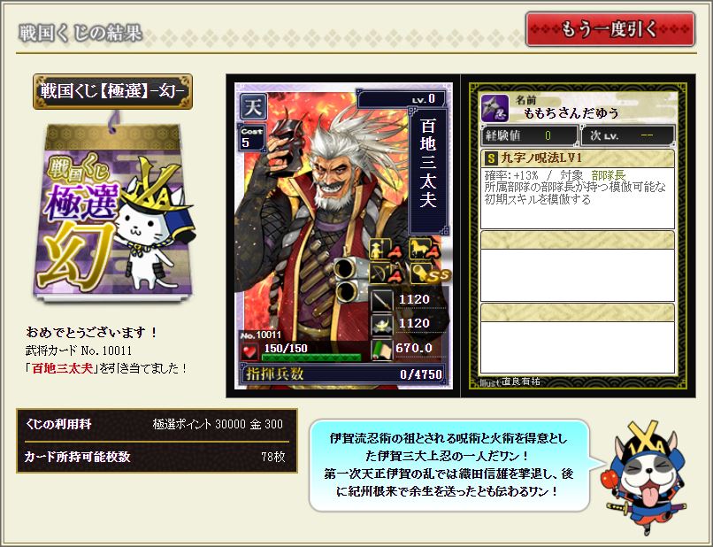
Task: Click the green scroll intelligence icon
Action: point(381,349)
